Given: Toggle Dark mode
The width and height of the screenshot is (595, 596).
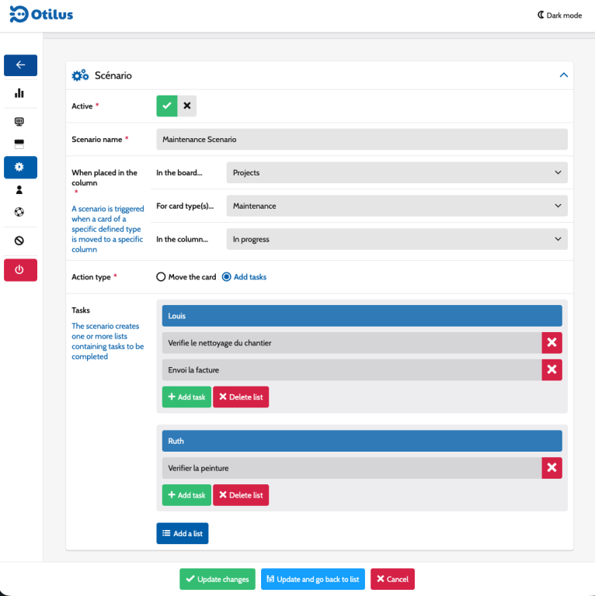Looking at the screenshot, I should click(559, 16).
